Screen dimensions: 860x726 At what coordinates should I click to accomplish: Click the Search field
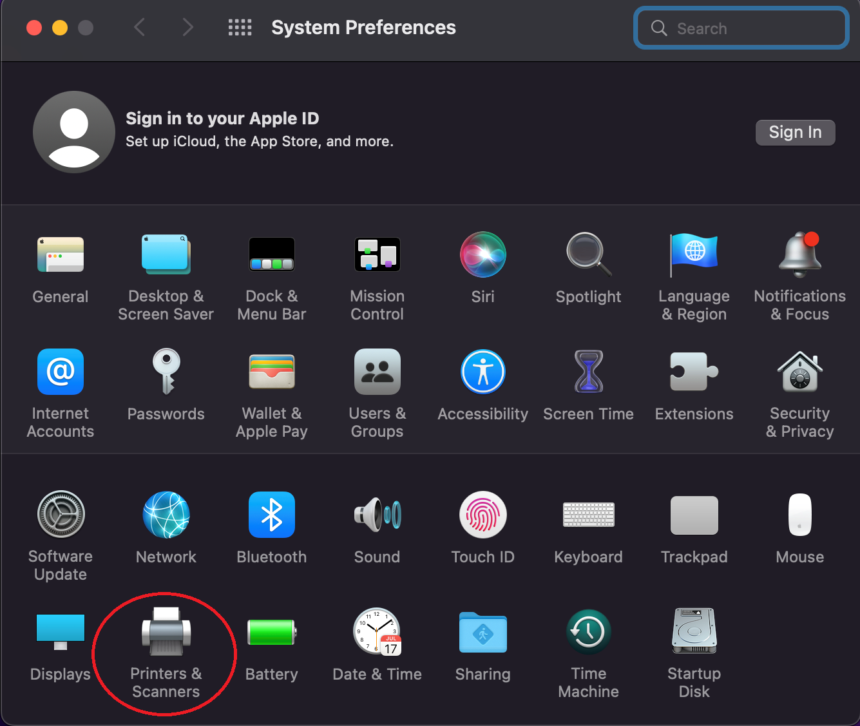(x=741, y=28)
